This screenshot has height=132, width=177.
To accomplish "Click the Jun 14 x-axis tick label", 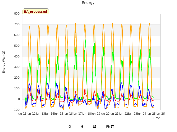I will 50,114.
